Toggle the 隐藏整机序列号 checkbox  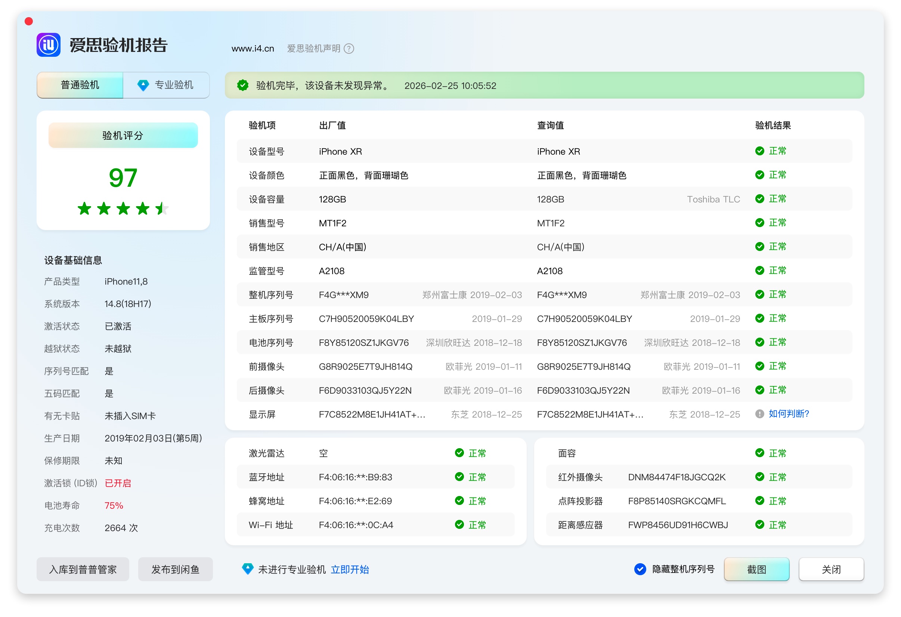click(640, 569)
